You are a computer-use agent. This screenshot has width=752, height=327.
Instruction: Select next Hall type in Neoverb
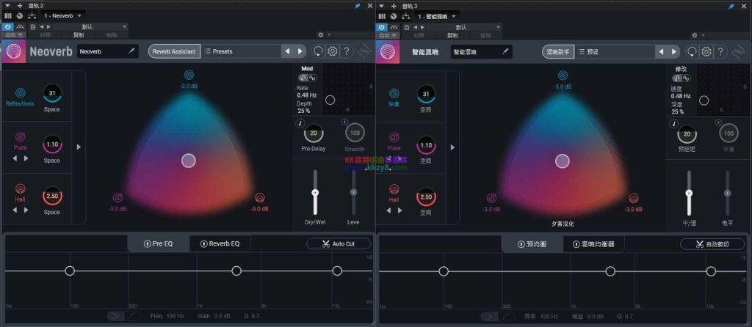[26, 210]
